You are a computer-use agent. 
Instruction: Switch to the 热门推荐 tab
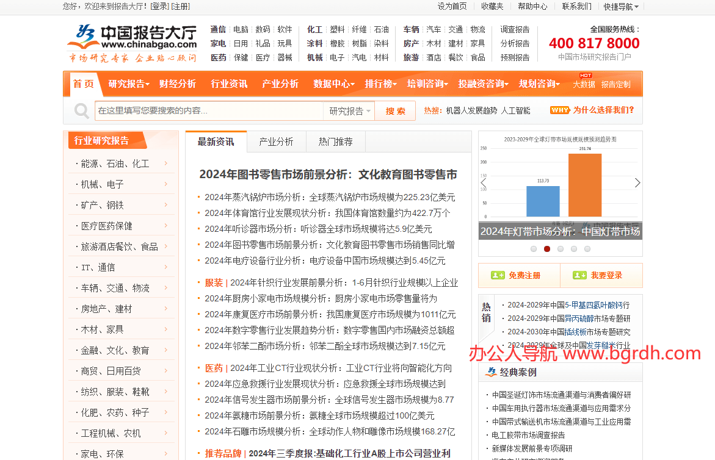[x=335, y=141]
